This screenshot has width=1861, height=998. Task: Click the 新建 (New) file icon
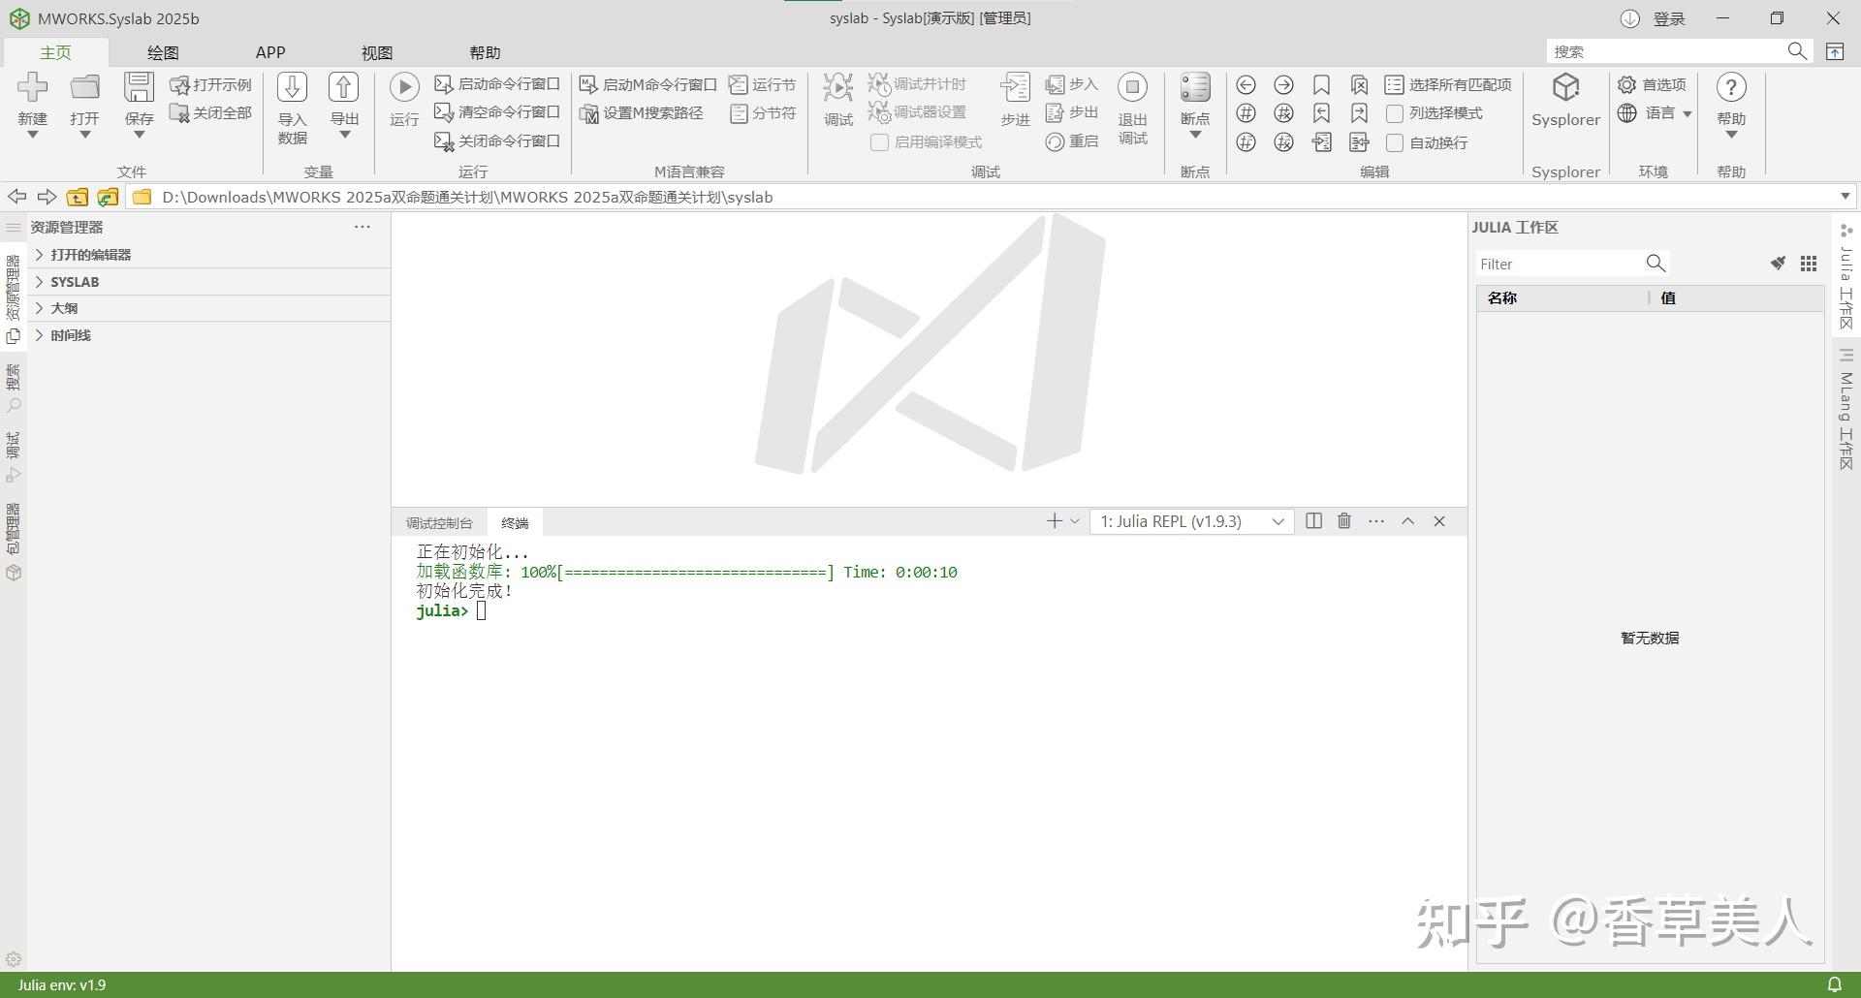(x=32, y=88)
